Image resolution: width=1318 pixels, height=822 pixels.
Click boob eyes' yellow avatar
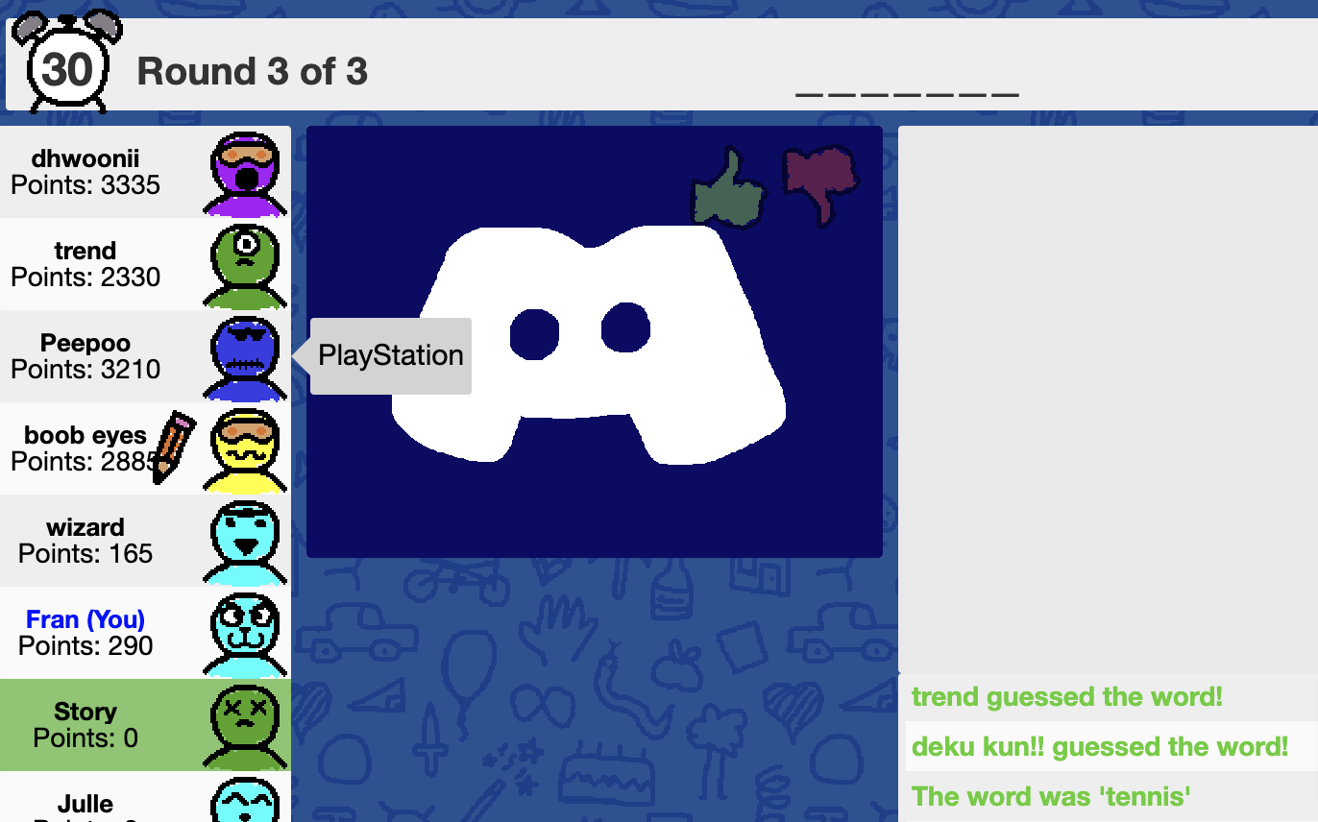(x=247, y=450)
